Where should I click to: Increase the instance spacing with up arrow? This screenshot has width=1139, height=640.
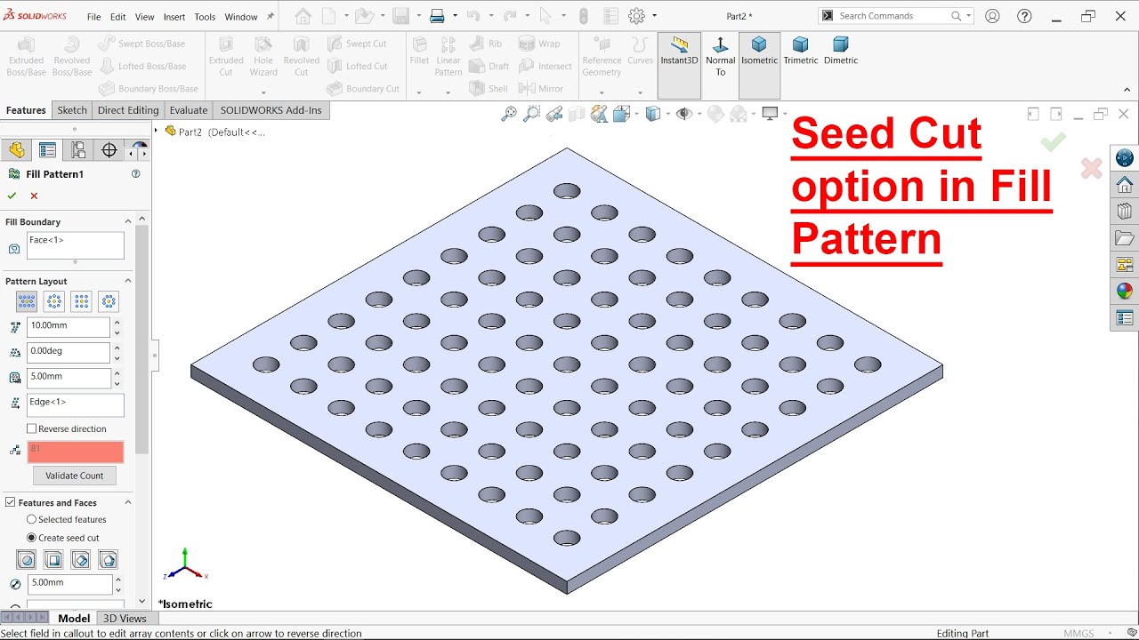[117, 322]
